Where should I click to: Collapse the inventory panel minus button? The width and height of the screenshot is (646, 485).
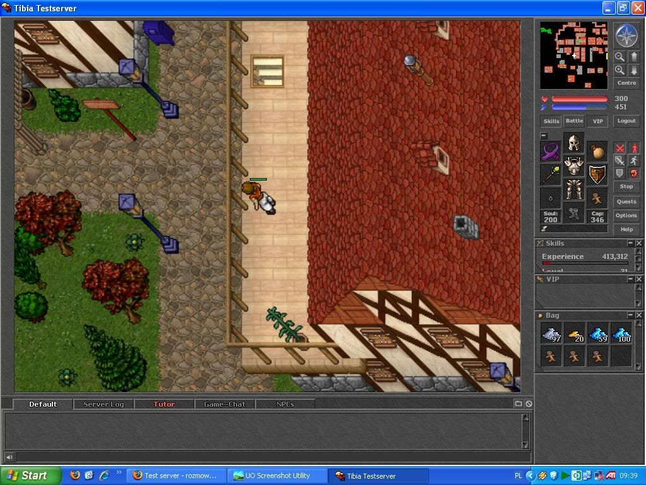(x=544, y=135)
